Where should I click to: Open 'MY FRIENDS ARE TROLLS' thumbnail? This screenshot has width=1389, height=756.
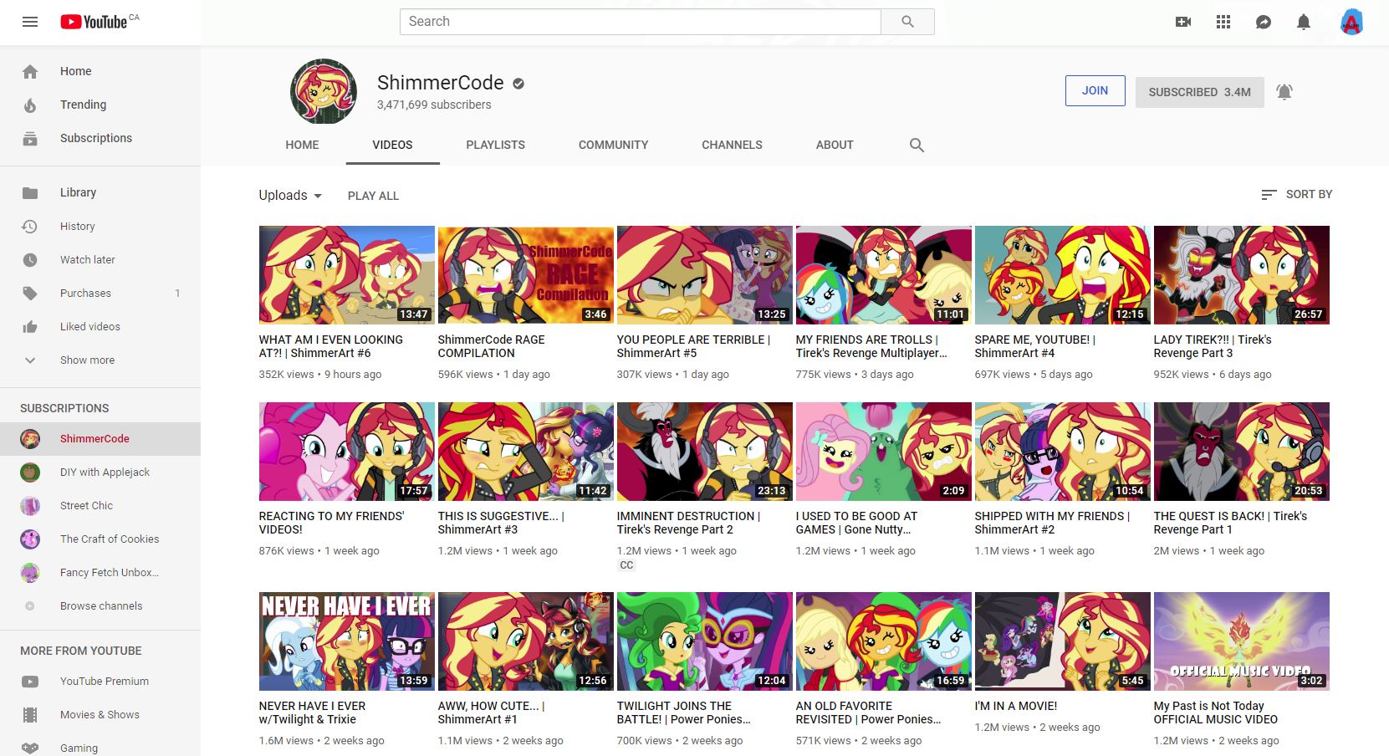pyautogui.click(x=884, y=275)
